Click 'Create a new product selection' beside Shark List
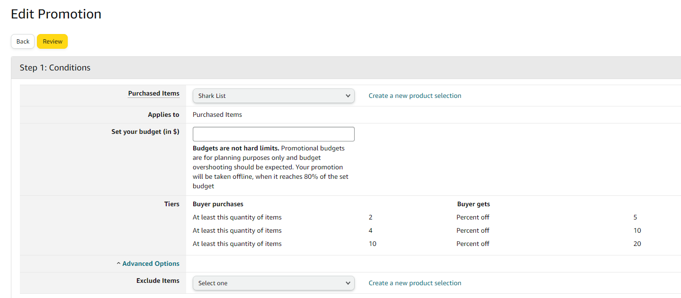Screen dimensions: 681x298 [415, 96]
